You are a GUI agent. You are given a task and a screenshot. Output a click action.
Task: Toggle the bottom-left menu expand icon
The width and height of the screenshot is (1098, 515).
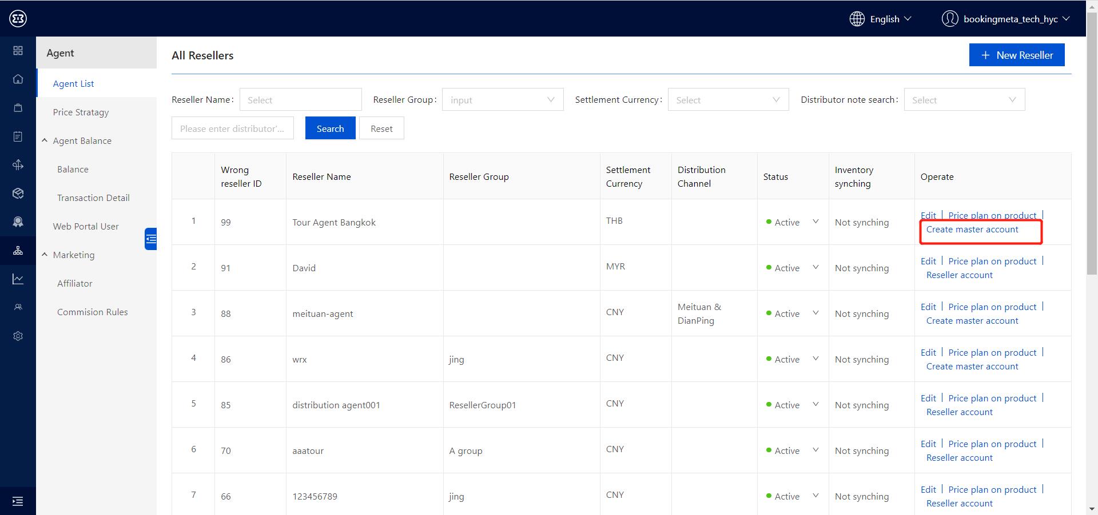(18, 501)
